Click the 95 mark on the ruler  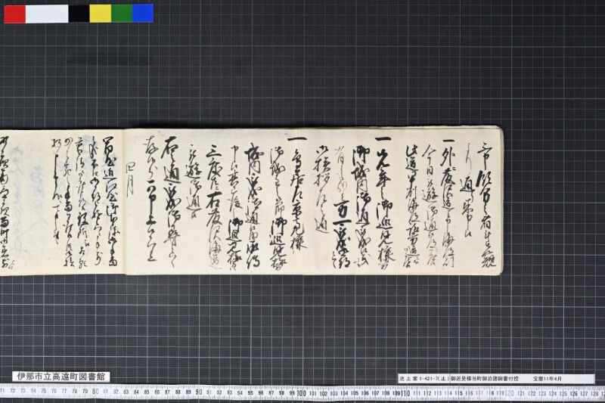pos(250,393)
